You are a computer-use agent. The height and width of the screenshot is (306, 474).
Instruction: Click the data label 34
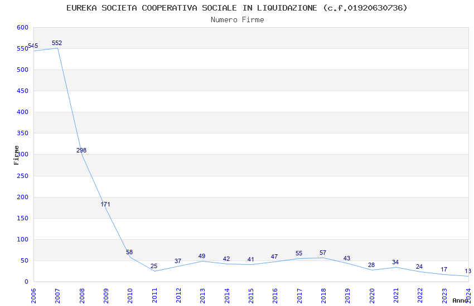[x=395, y=262]
